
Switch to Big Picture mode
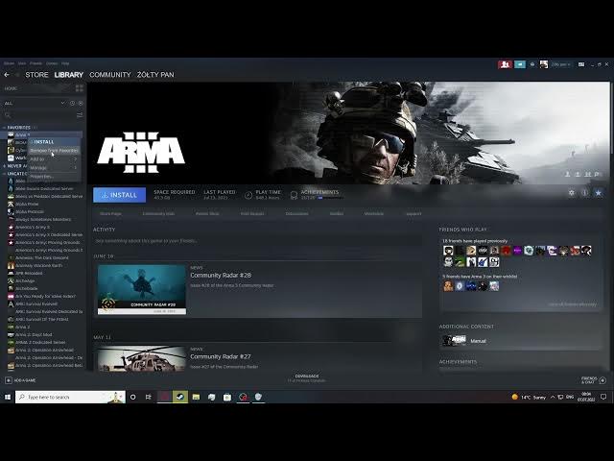tap(581, 64)
